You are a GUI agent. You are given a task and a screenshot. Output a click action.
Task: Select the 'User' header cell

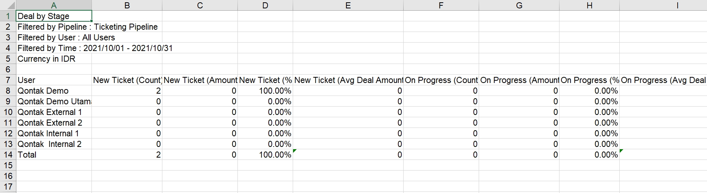pyautogui.click(x=54, y=80)
